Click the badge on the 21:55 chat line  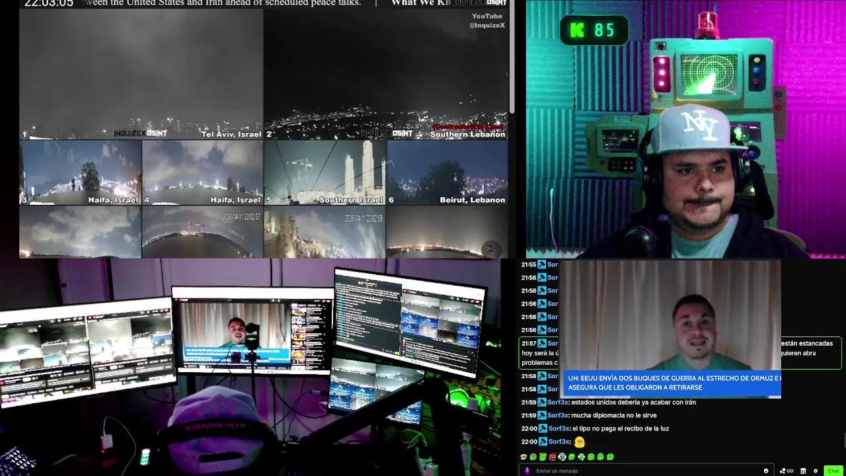tap(542, 264)
